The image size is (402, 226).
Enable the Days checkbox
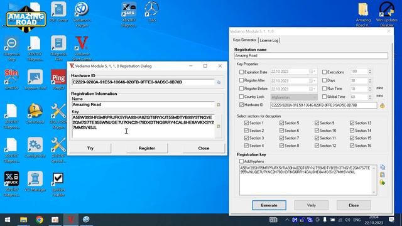click(x=324, y=80)
